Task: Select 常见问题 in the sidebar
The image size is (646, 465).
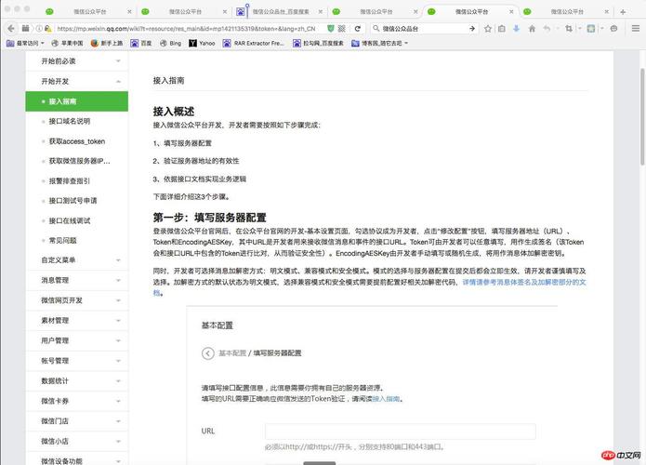Action: click(x=62, y=240)
